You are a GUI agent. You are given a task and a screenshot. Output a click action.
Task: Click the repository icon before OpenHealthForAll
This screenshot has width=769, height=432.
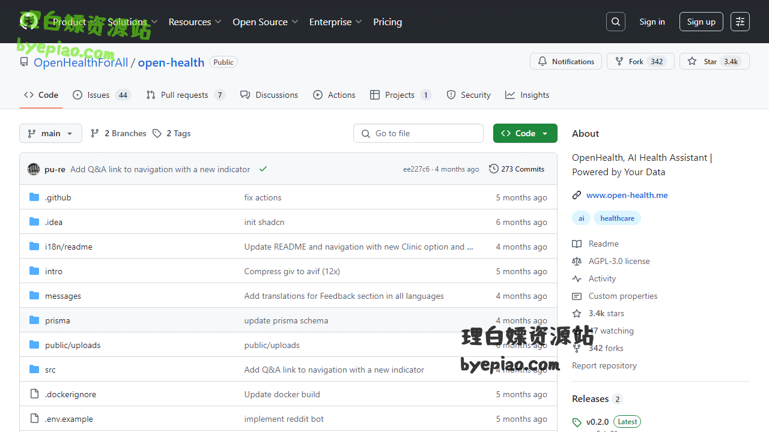tap(24, 62)
